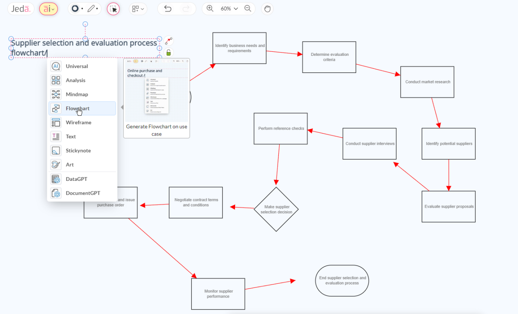Grab the Hand pan tool
The width and height of the screenshot is (518, 314).
267,8
